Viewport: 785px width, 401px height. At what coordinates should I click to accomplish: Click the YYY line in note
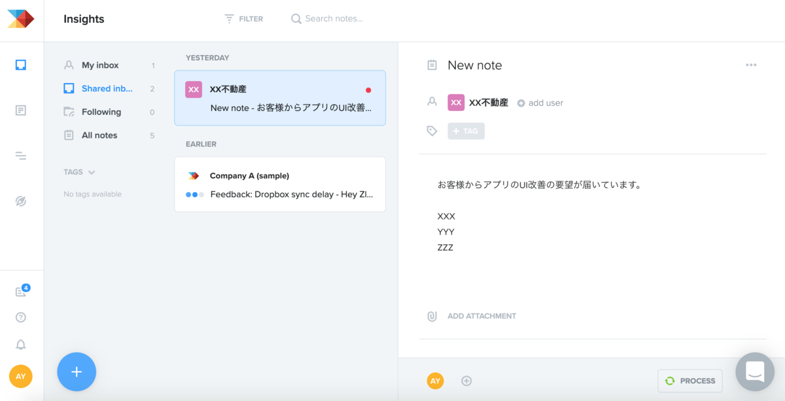(446, 232)
